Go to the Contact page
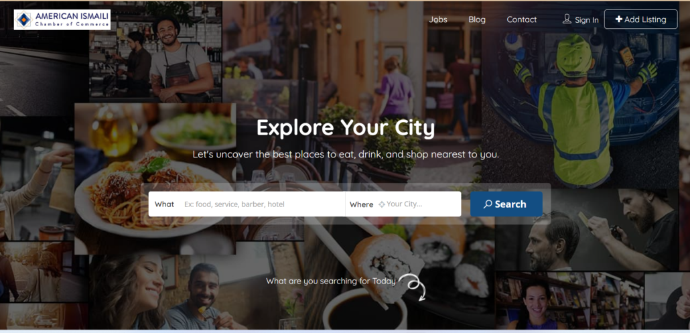The image size is (690, 333). tap(521, 19)
